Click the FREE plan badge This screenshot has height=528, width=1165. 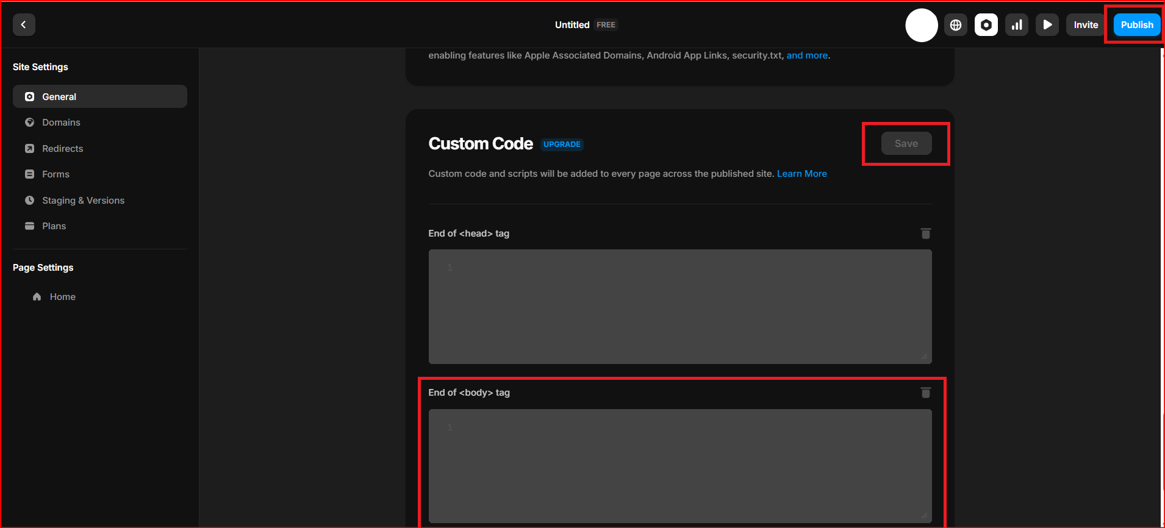pos(606,25)
